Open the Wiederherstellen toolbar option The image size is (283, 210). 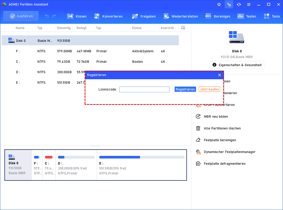pyautogui.click(x=181, y=16)
